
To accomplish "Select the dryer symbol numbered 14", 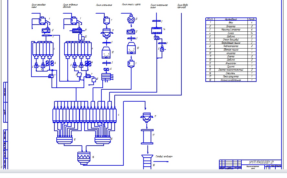I will pos(156,30).
